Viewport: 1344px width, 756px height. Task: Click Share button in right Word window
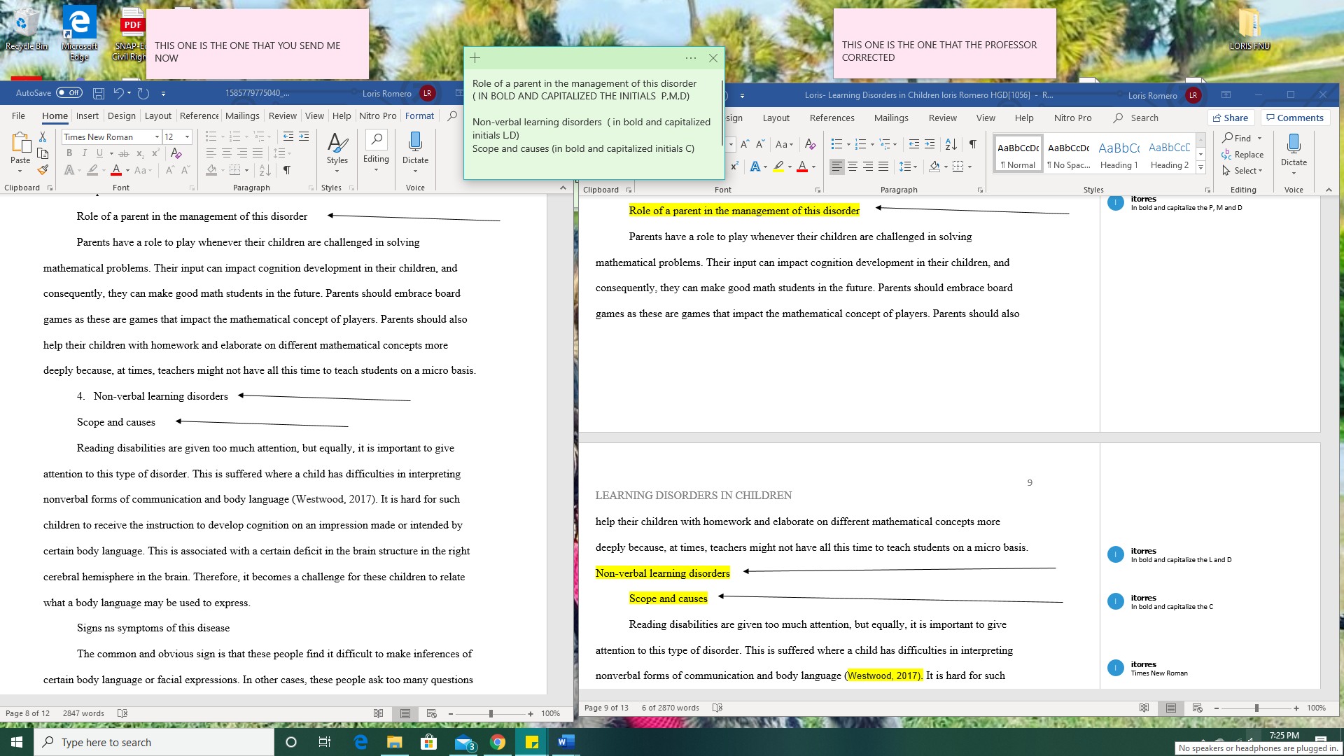(1231, 118)
